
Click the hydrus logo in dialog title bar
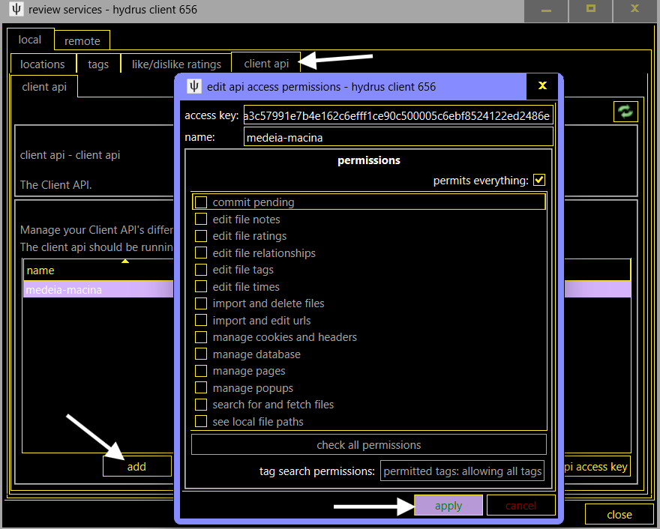(194, 86)
